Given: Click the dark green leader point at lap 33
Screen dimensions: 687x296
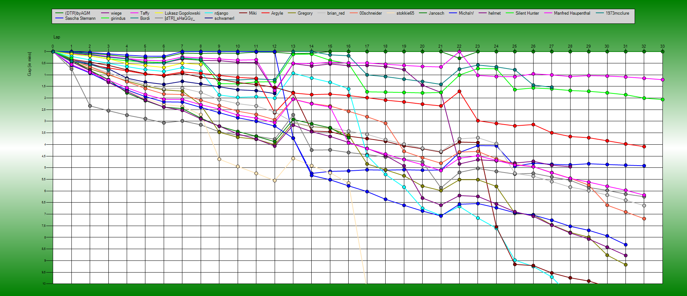Looking at the screenshot, I should pos(662,52).
